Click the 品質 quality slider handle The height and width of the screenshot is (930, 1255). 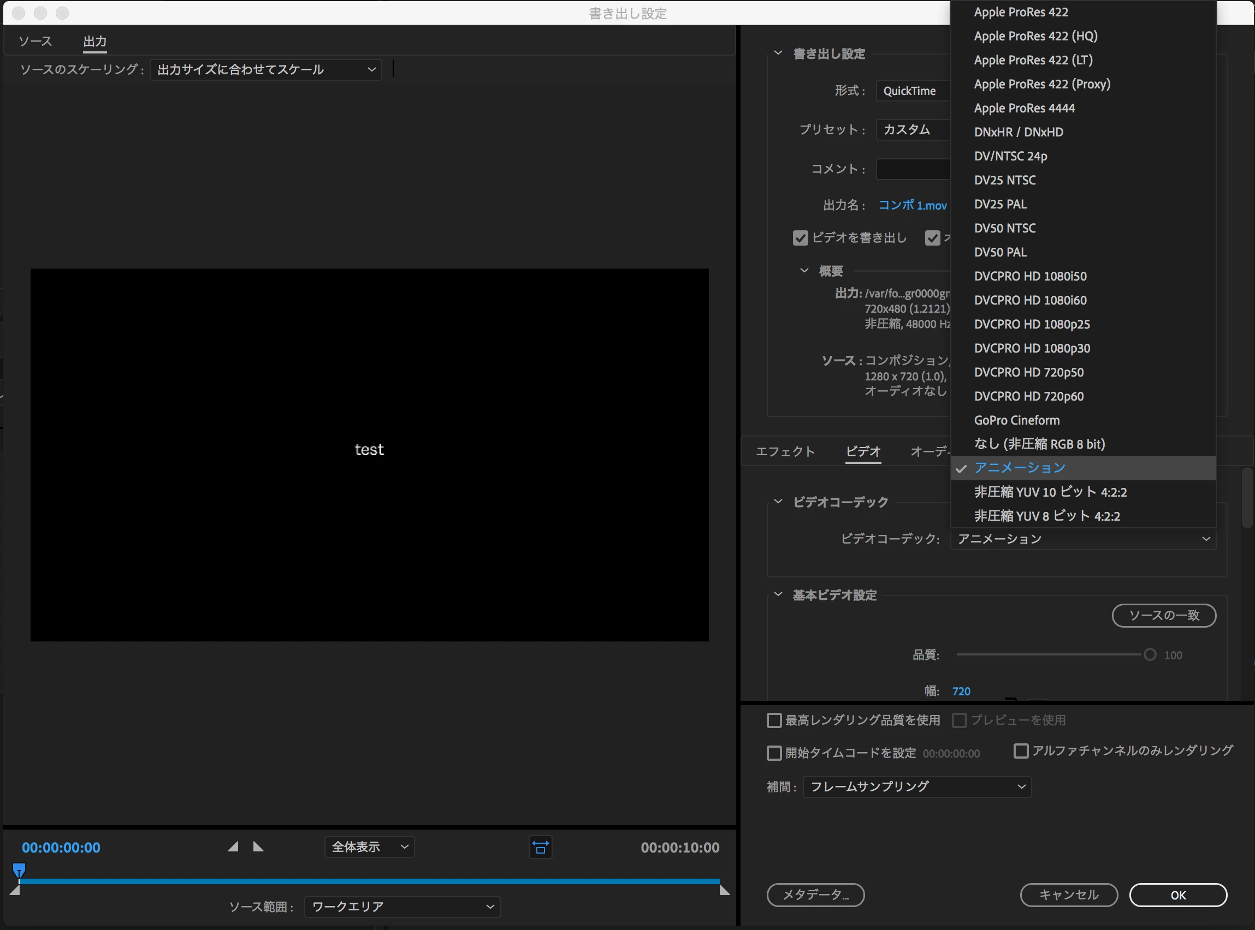click(1150, 655)
